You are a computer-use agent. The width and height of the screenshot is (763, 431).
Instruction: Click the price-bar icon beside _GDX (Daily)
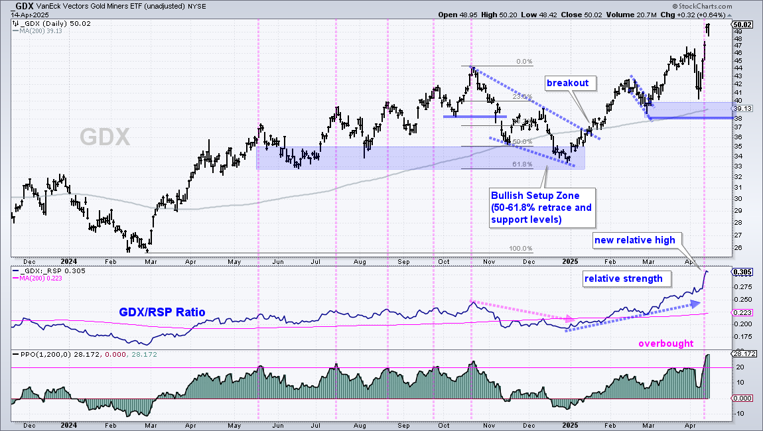click(x=15, y=23)
